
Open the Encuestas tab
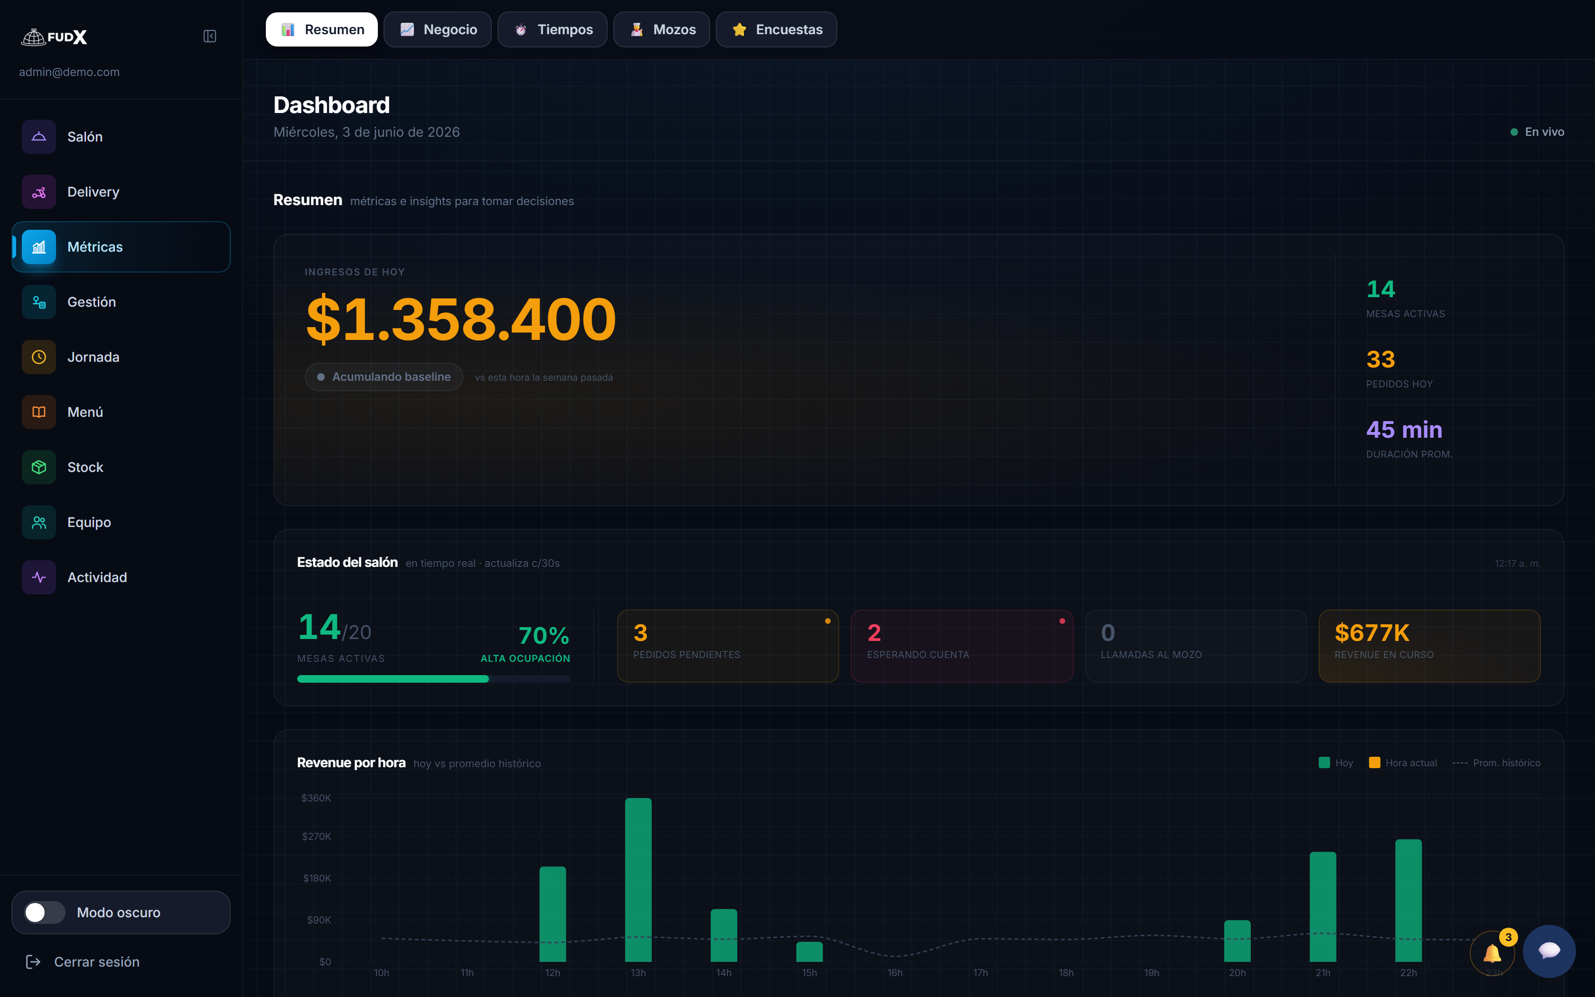pyautogui.click(x=777, y=29)
